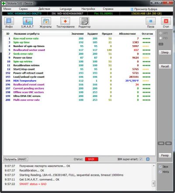Open the Действия menu
The image size is (175, 193).
44,9
